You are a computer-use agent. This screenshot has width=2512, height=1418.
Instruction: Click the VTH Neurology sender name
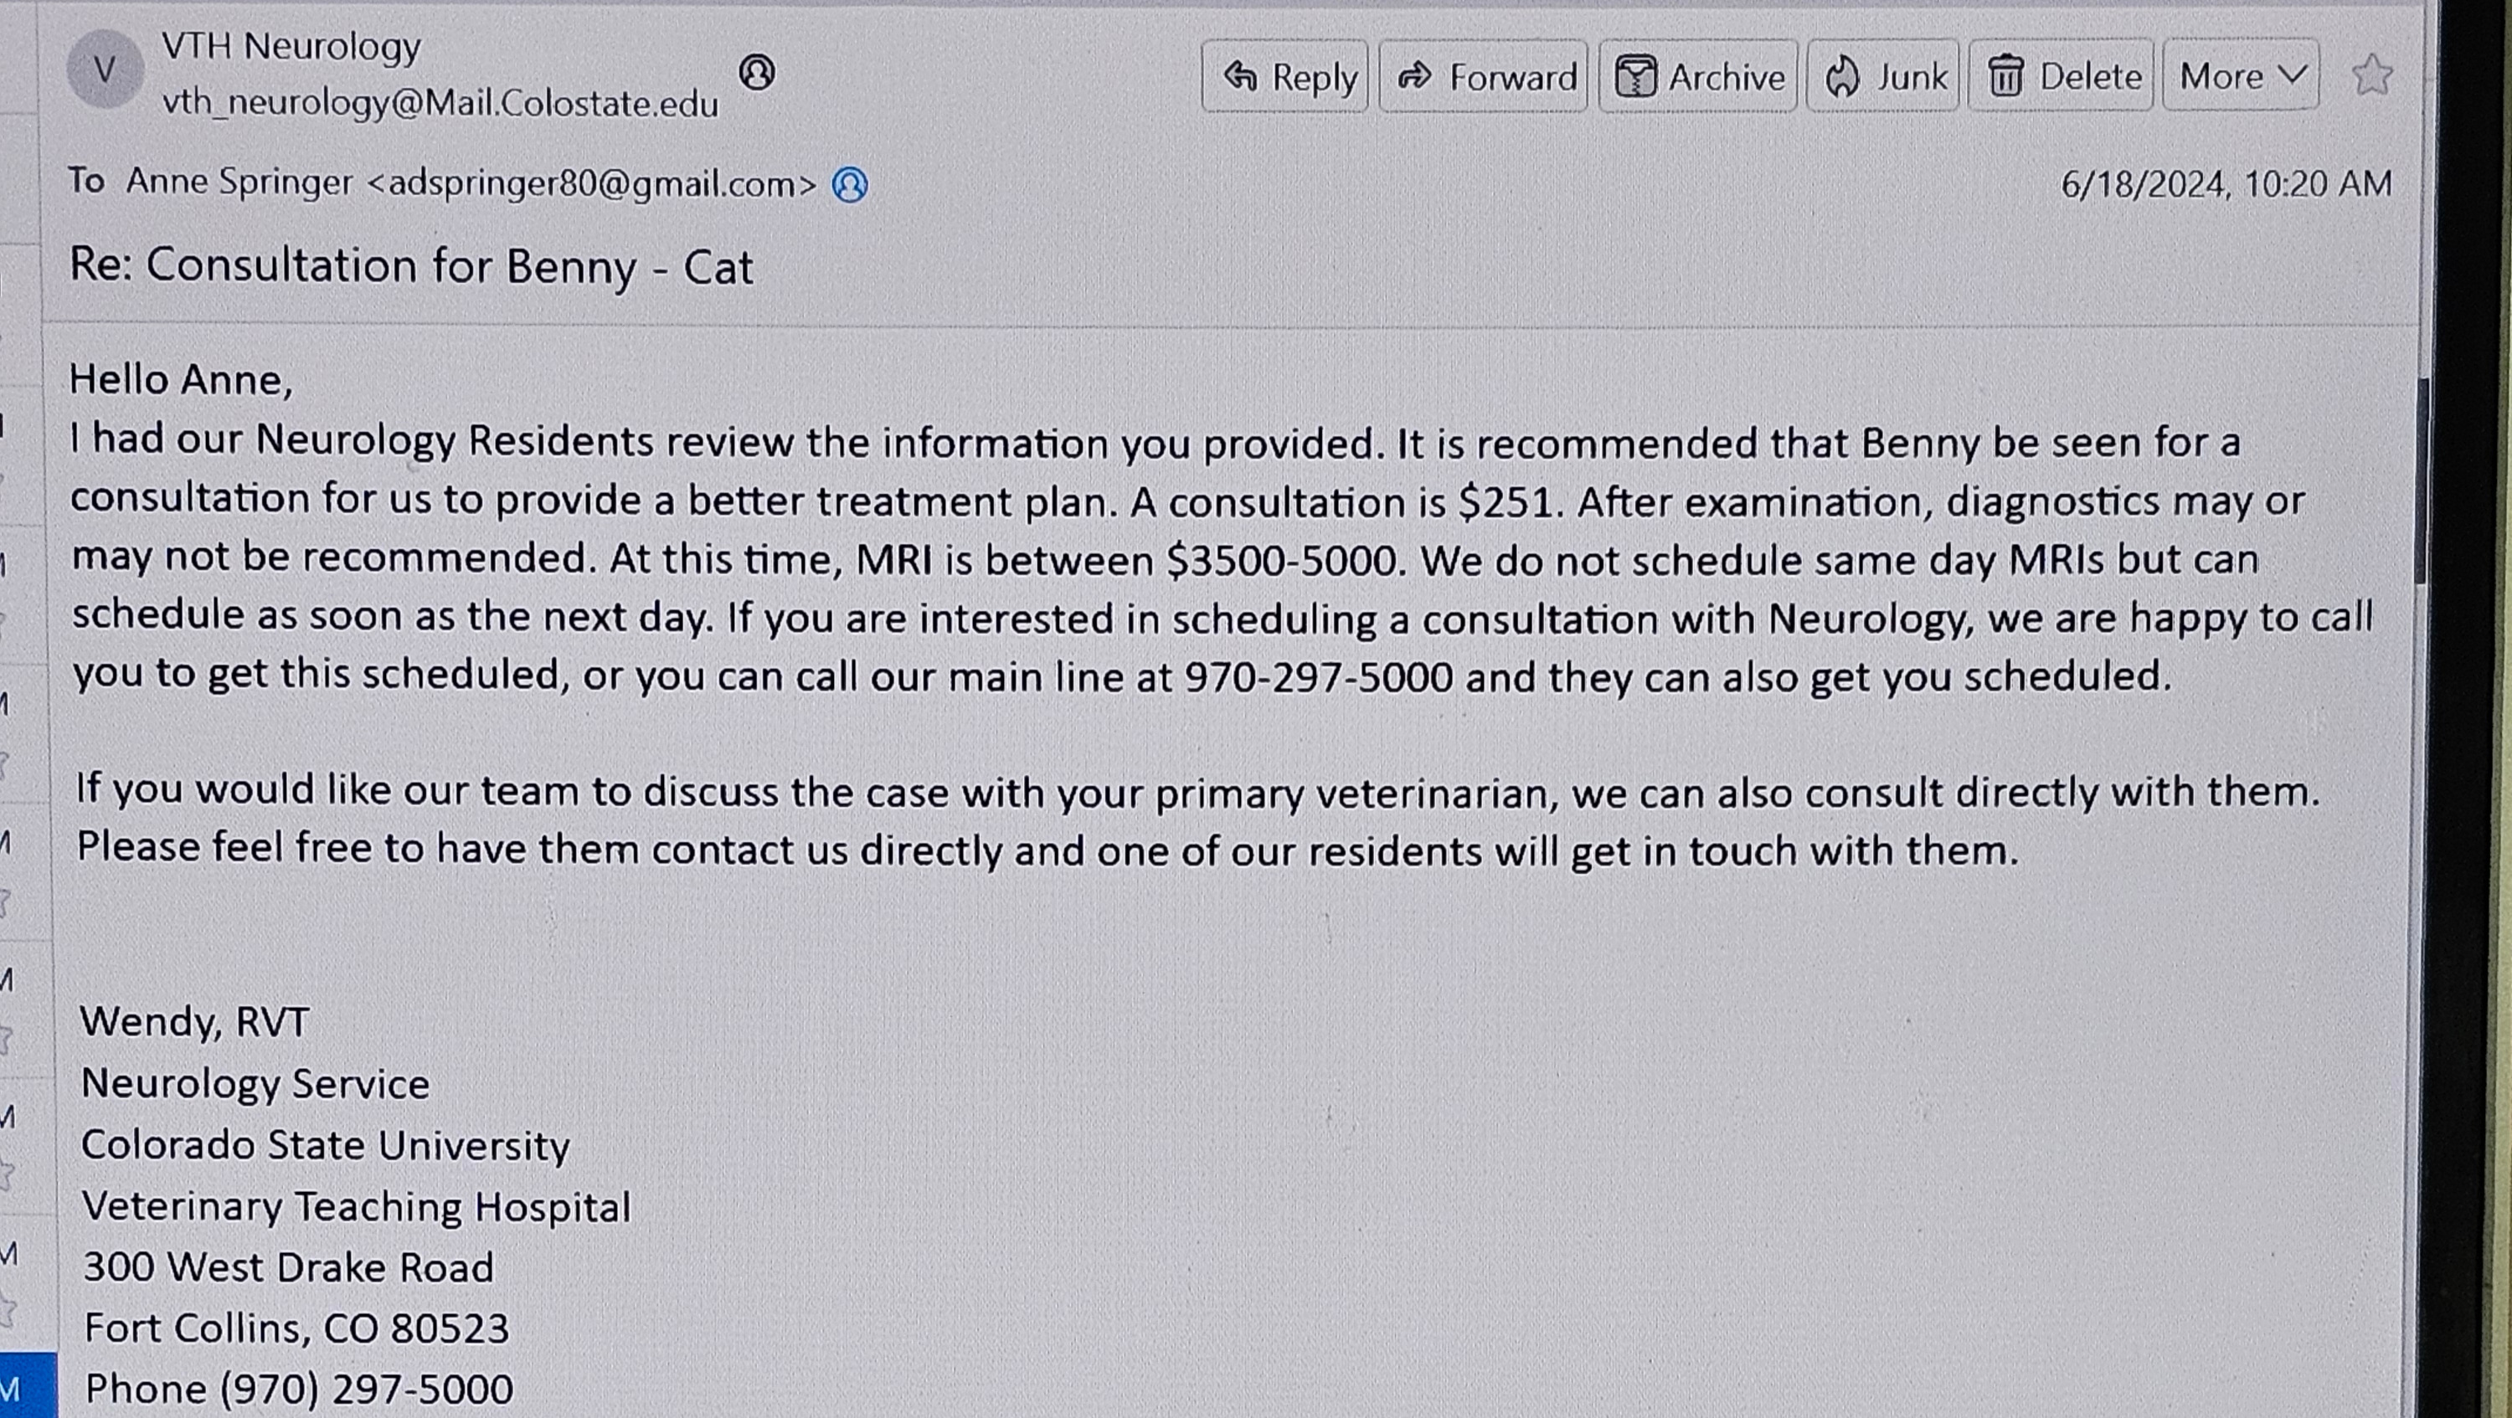tap(291, 46)
